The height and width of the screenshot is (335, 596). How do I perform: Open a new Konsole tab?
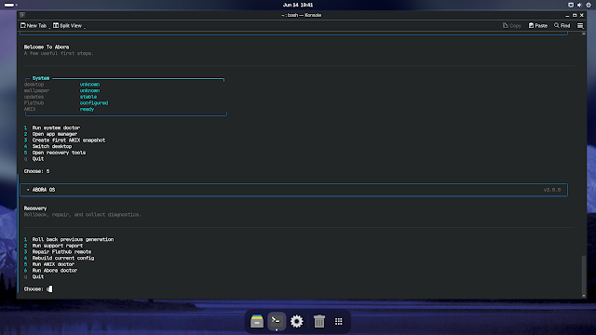click(x=34, y=25)
